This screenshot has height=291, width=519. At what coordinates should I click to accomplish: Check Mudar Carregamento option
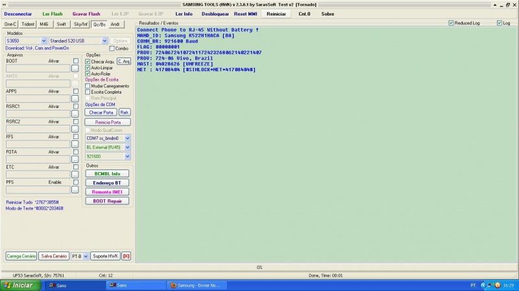pyautogui.click(x=88, y=86)
